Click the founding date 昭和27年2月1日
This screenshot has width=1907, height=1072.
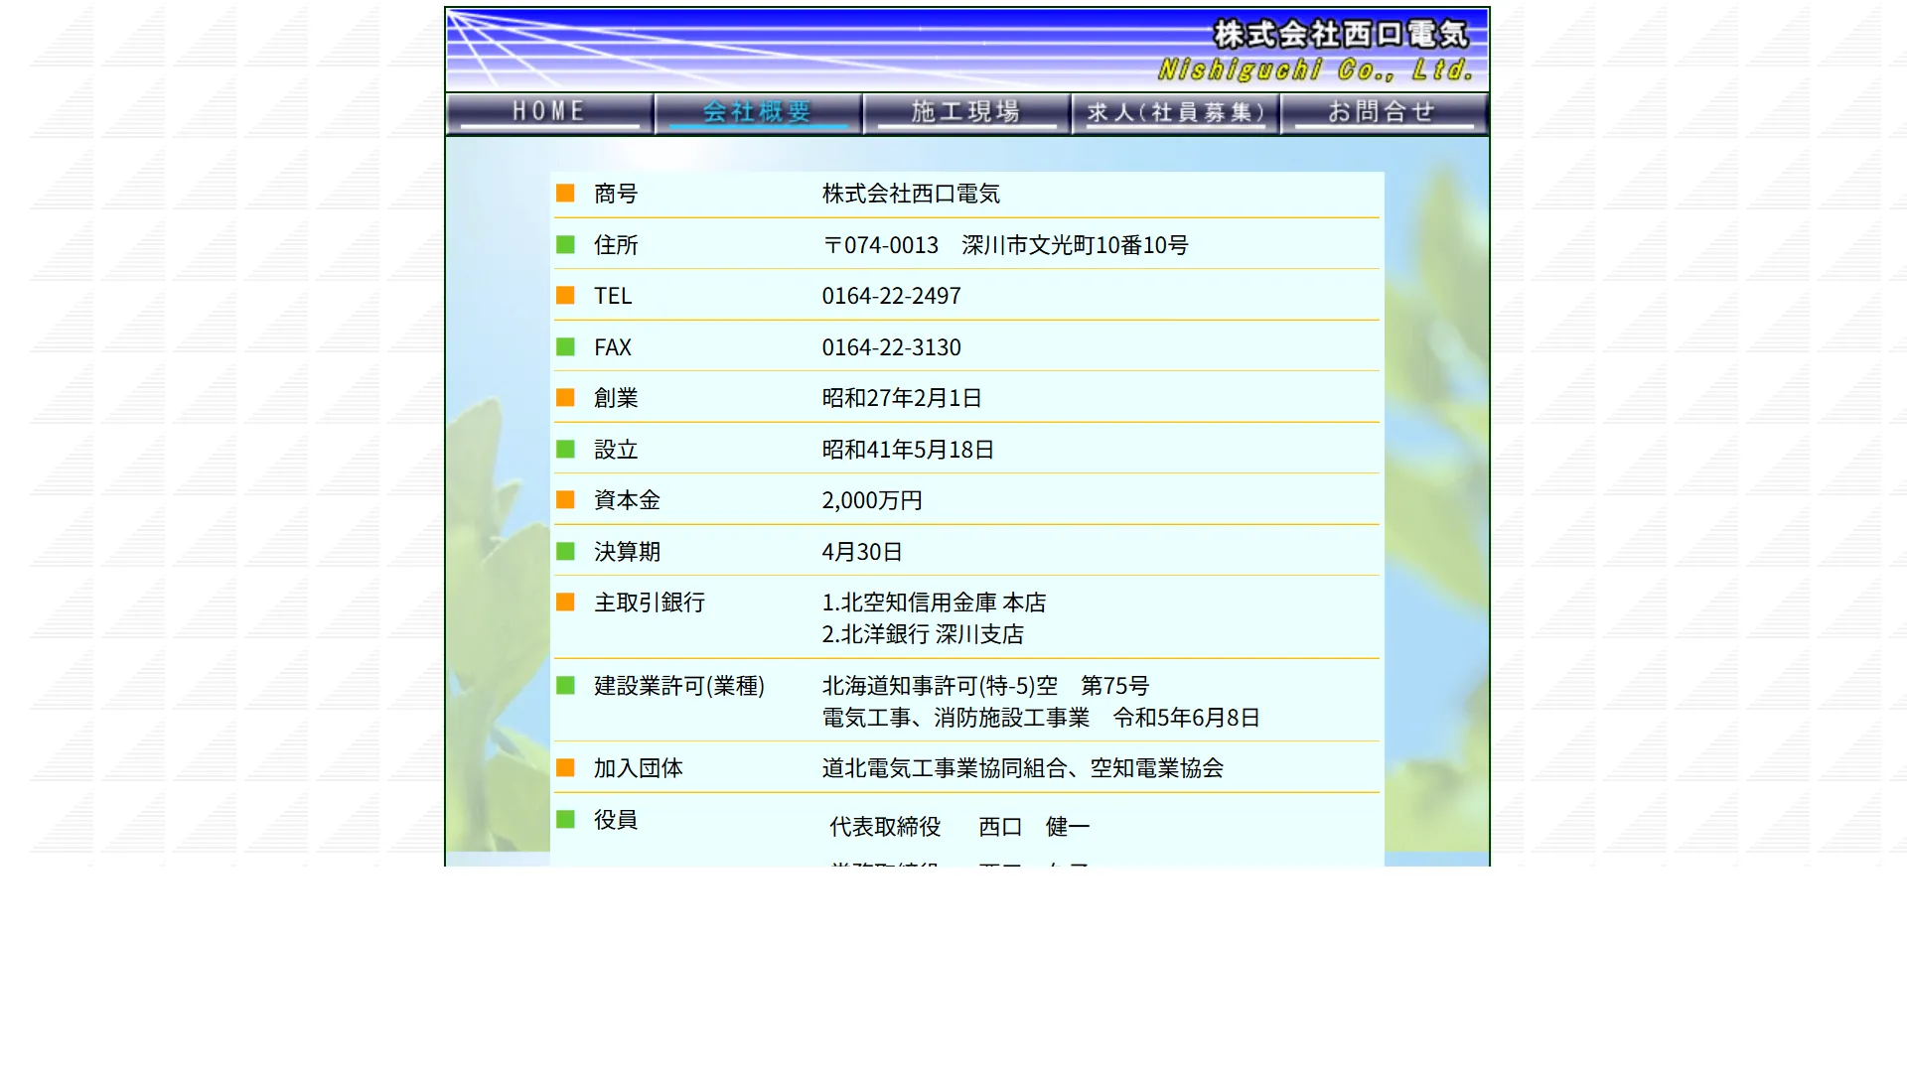(902, 398)
